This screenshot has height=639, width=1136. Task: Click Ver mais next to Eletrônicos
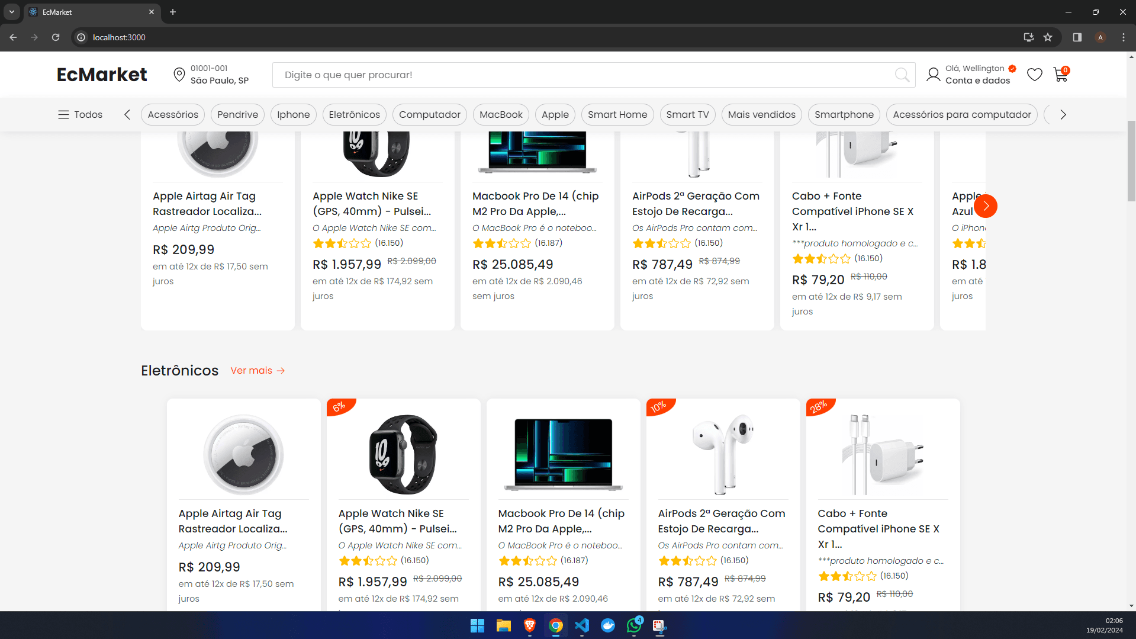(x=258, y=370)
